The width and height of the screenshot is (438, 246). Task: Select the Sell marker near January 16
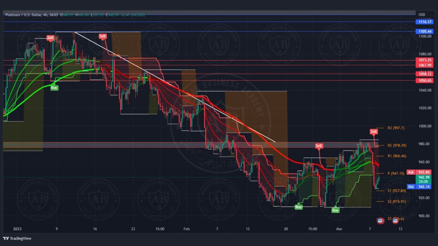102,36
